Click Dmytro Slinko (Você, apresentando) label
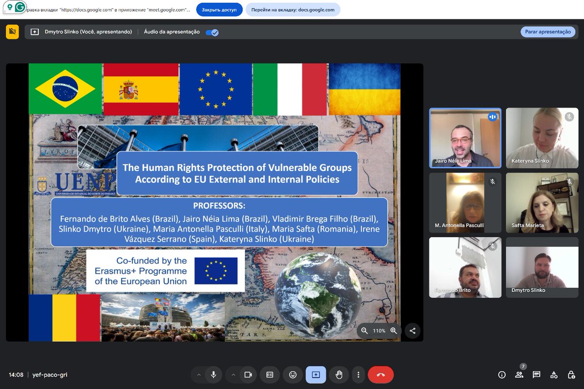The width and height of the screenshot is (584, 389). click(89, 32)
